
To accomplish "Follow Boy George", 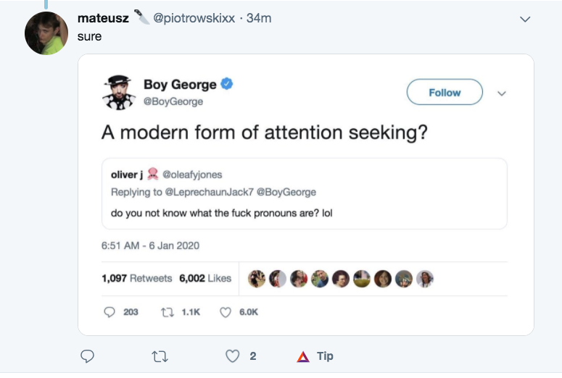I will [x=445, y=93].
